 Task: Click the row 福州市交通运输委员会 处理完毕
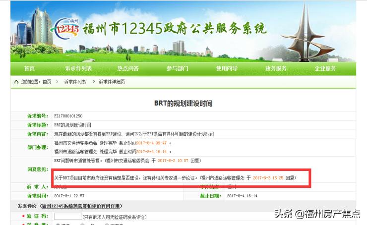coord(113,143)
